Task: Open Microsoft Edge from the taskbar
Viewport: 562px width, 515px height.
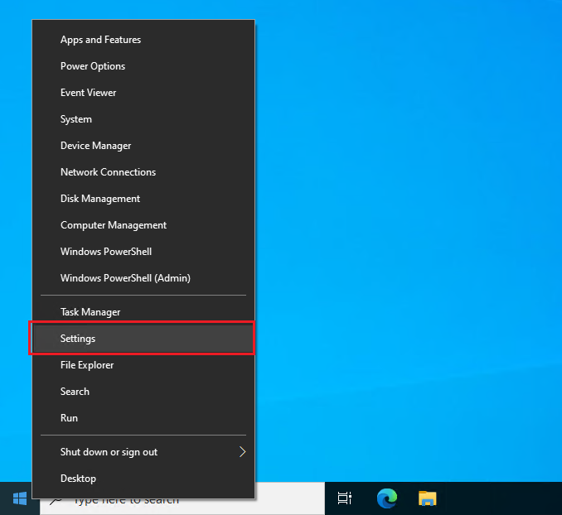Action: pyautogui.click(x=386, y=498)
